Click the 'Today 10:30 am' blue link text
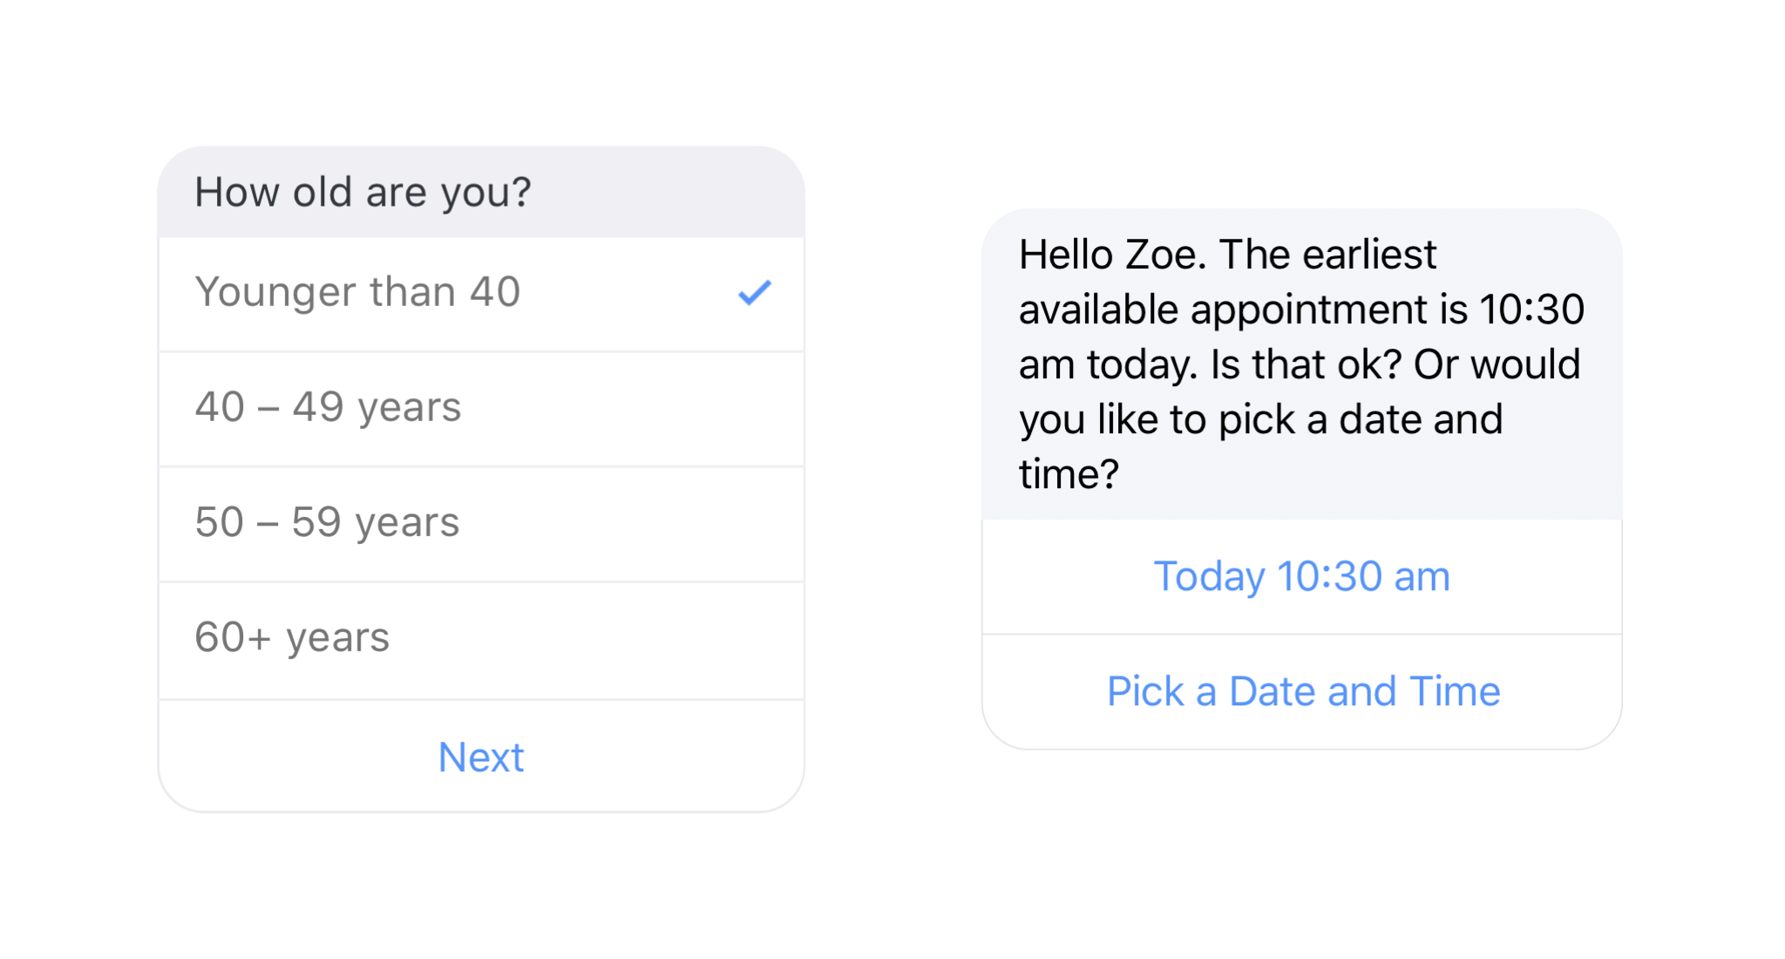This screenshot has width=1785, height=959. pyautogui.click(x=1302, y=576)
